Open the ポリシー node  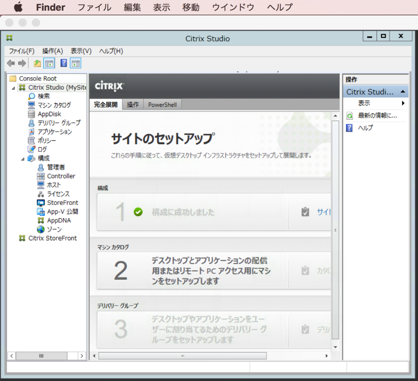[x=47, y=140]
